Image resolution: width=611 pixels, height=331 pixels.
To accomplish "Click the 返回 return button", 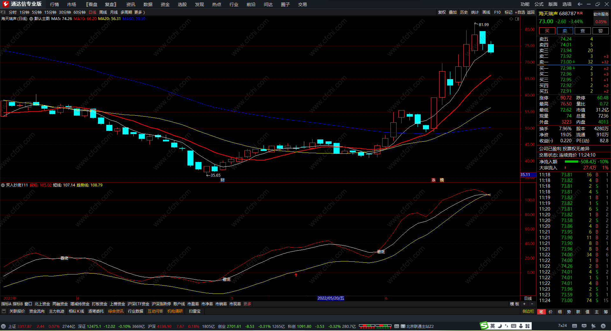I will coord(531,12).
